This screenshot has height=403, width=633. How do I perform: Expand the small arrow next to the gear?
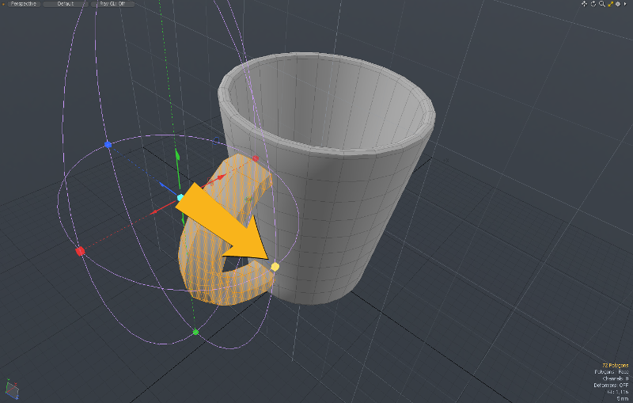click(x=626, y=4)
